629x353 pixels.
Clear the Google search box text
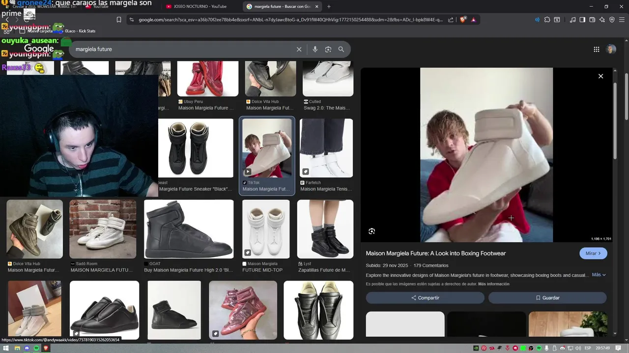(x=299, y=50)
